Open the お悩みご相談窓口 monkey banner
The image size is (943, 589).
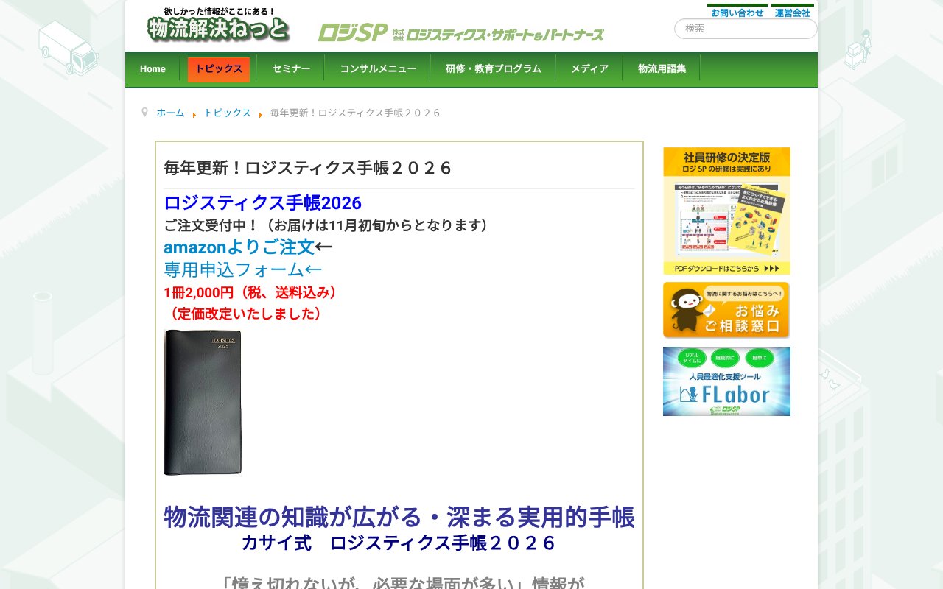click(x=726, y=310)
